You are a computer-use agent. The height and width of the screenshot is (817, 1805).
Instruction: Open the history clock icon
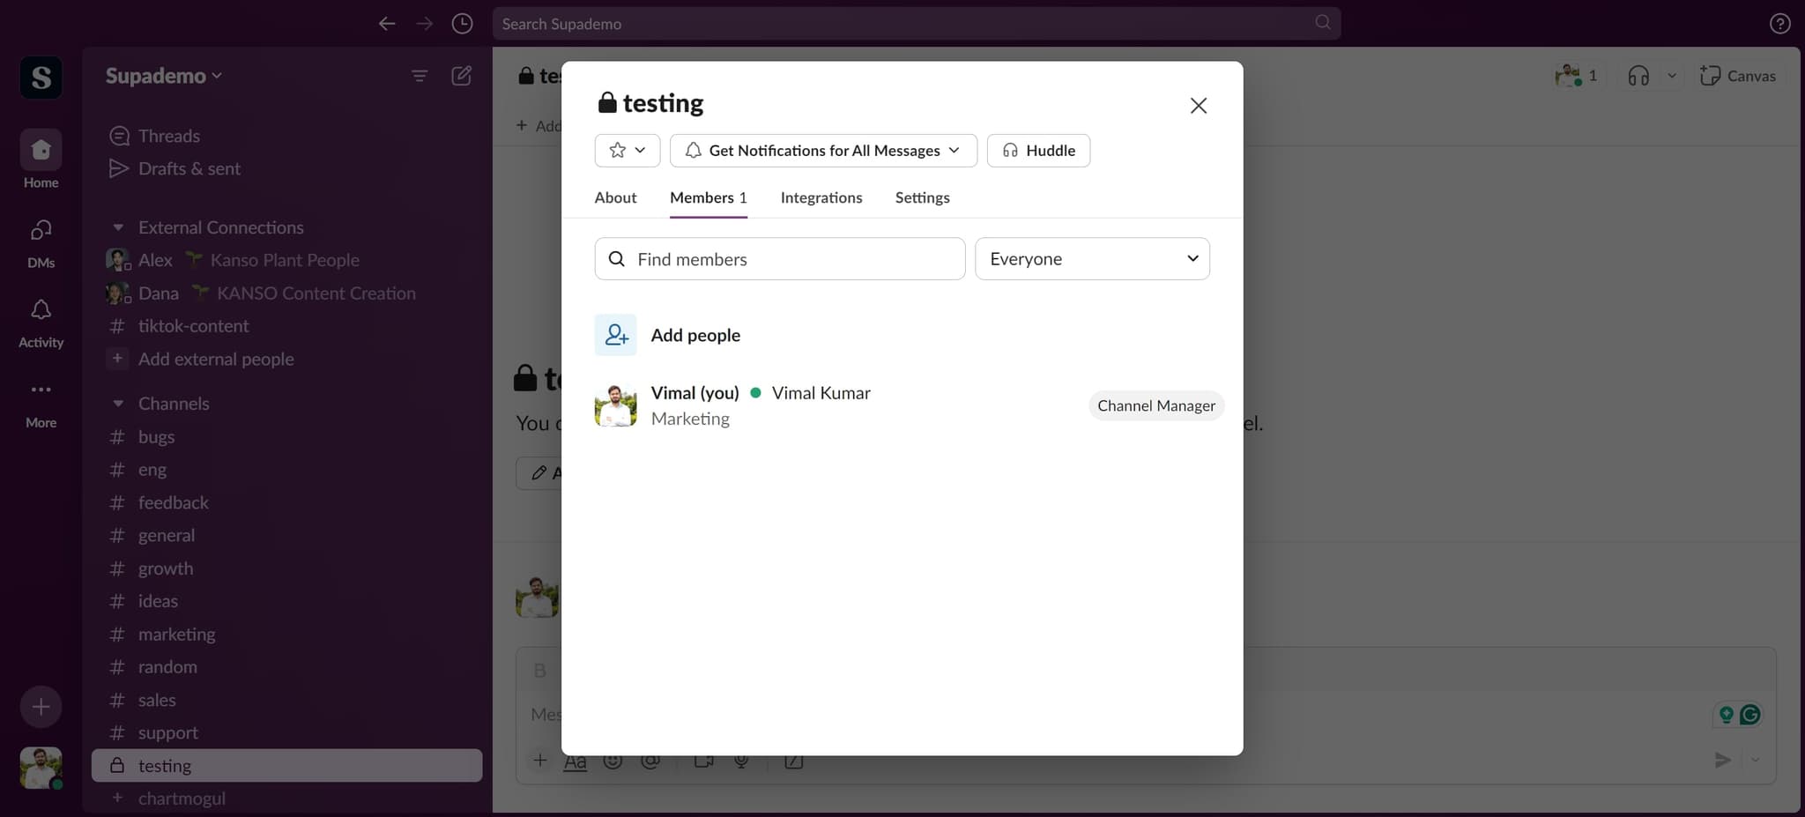point(462,24)
